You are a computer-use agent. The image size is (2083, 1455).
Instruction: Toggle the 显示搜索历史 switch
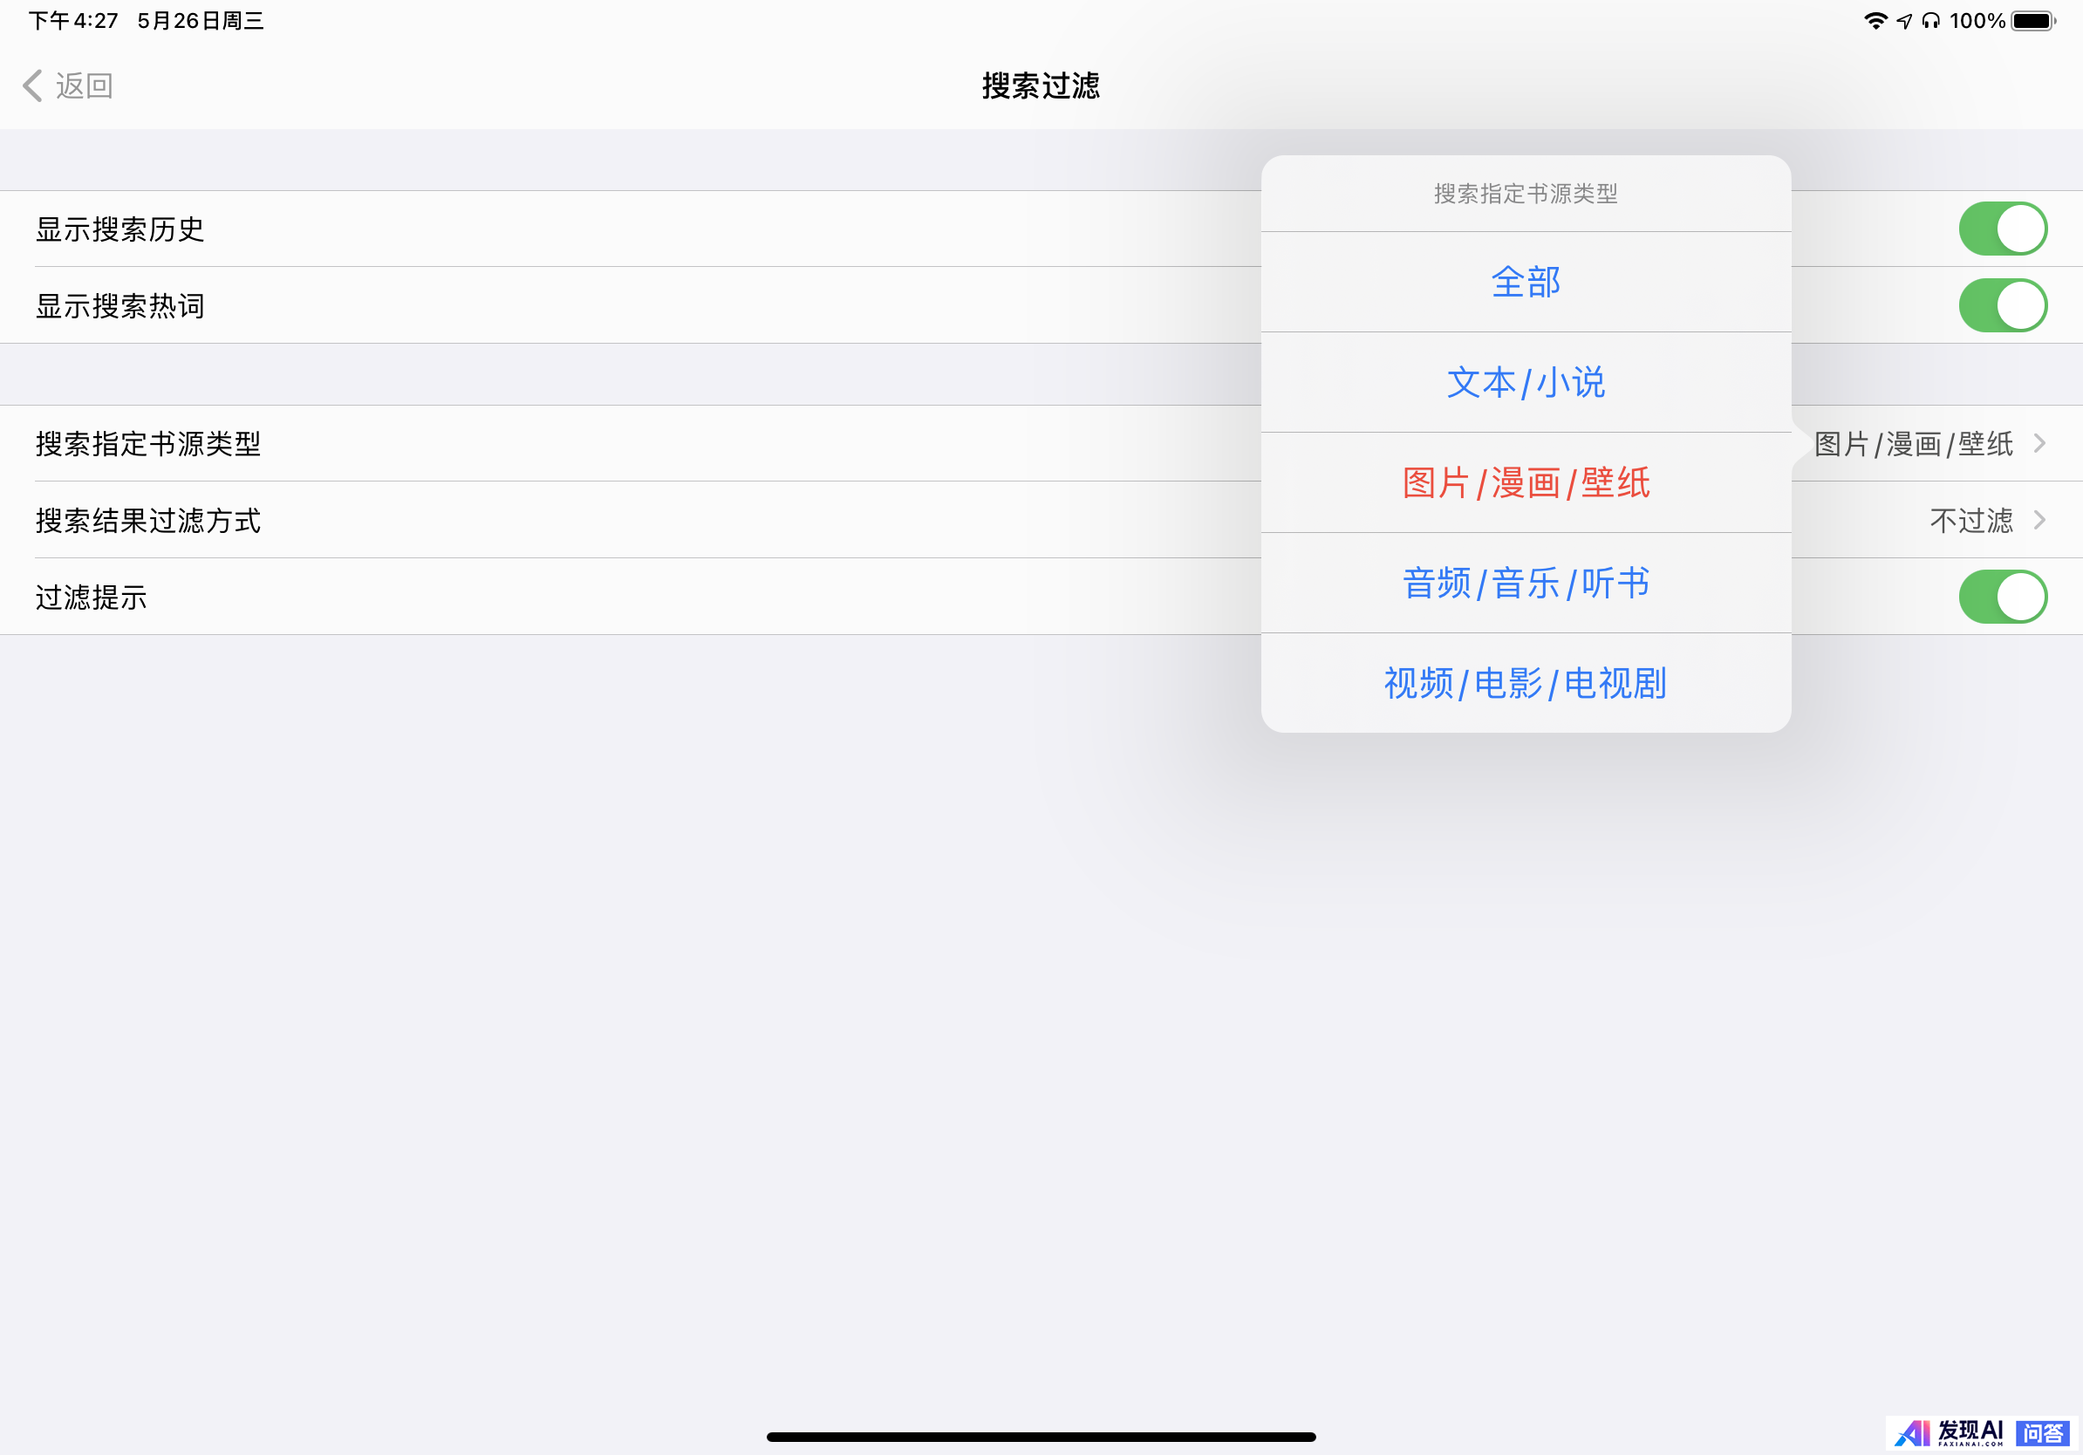pos(2002,229)
